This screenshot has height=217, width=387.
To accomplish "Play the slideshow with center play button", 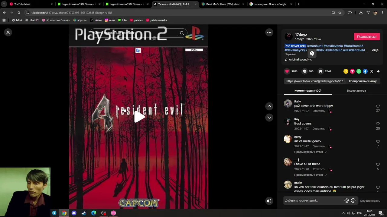I will pos(139,117).
